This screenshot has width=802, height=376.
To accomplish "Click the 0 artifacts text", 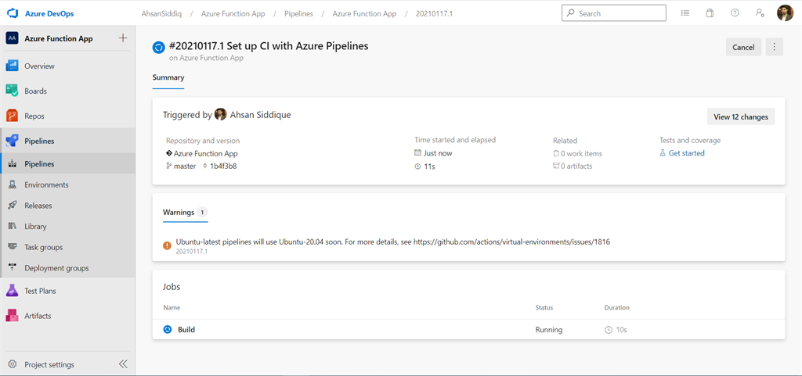I will [577, 166].
